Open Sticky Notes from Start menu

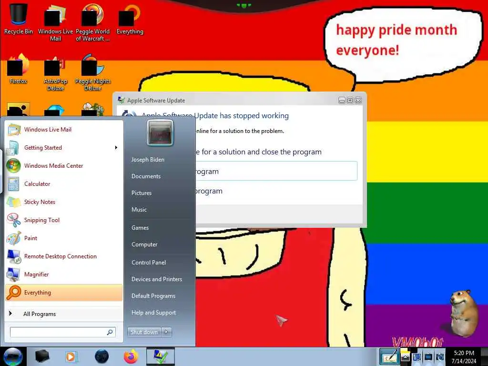click(x=64, y=202)
